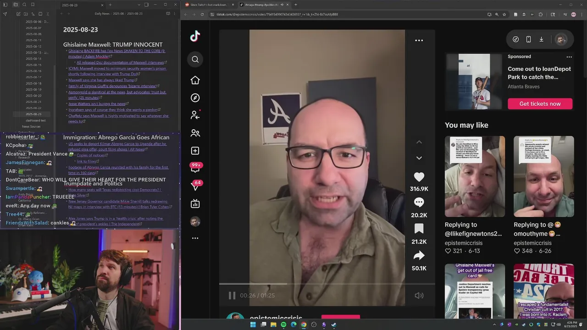This screenshot has width=587, height=330.
Task: Click the download desktop app icon
Action: click(542, 39)
